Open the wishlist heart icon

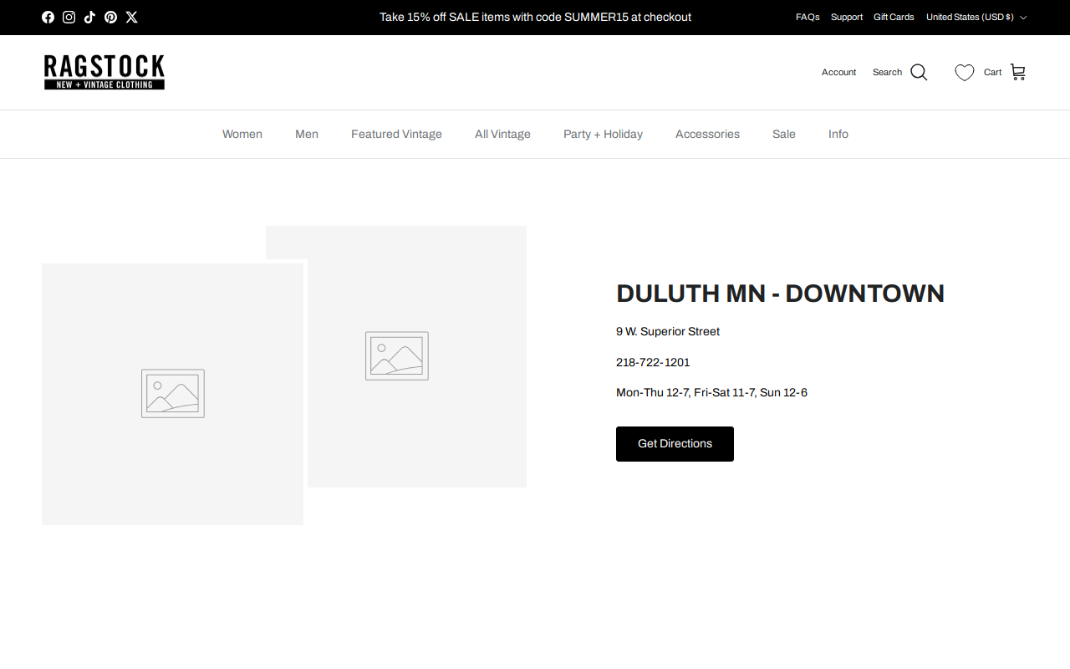pos(965,73)
